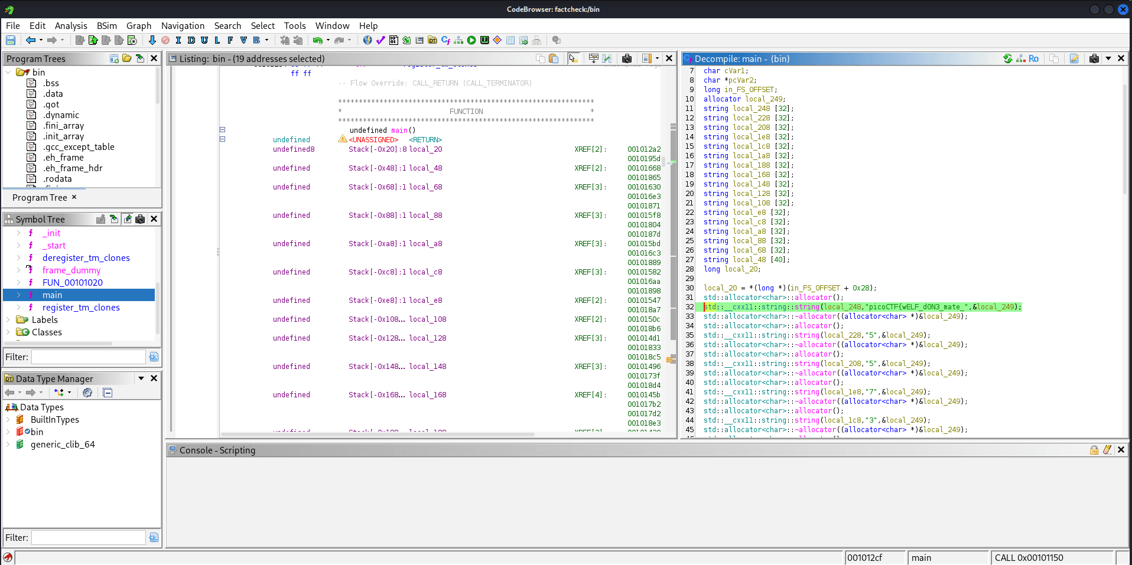Click the I instruction navigation icon

click(x=178, y=40)
